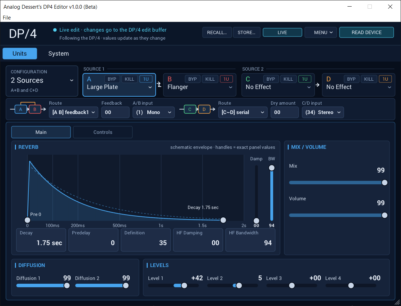401x306 pixels.
Task: Open the MENU dropdown button
Action: coord(321,32)
